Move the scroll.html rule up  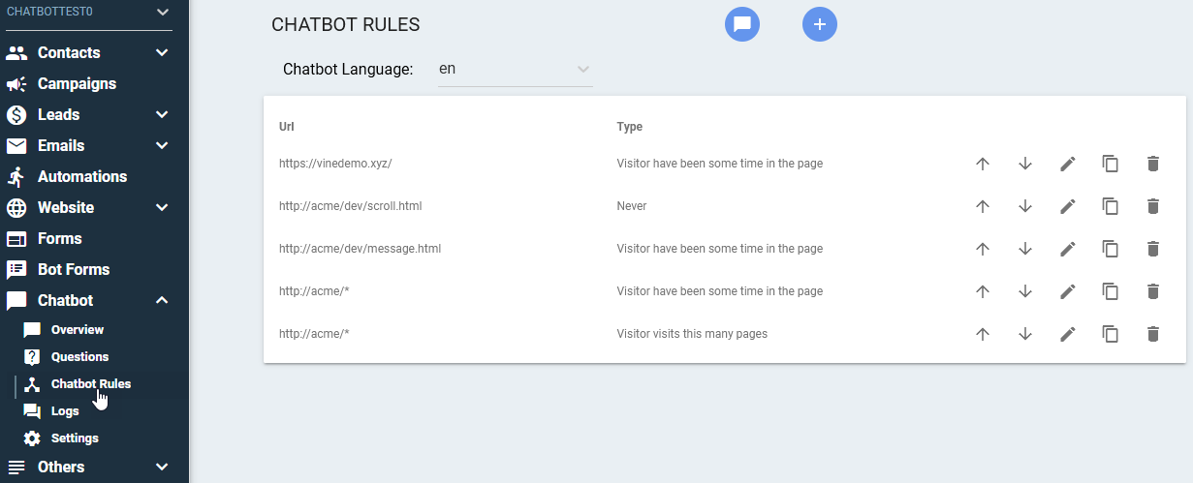point(983,206)
